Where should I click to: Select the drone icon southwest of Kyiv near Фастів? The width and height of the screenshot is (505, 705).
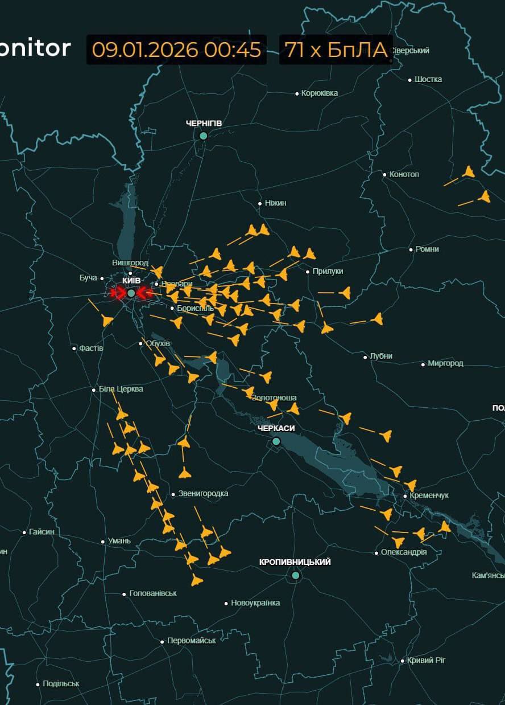pyautogui.click(x=107, y=320)
